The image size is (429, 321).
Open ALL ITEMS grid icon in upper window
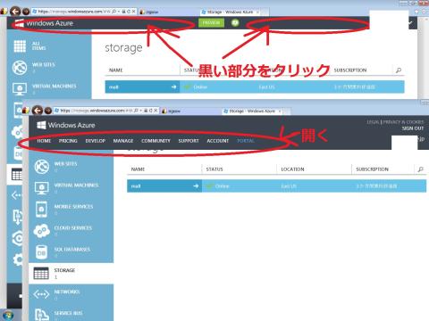tap(20, 46)
